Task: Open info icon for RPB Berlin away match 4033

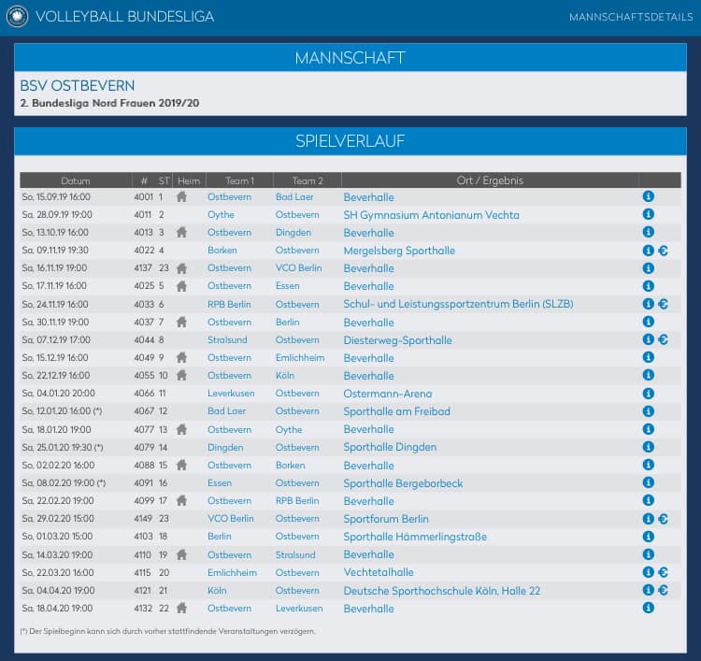Action: point(649,304)
